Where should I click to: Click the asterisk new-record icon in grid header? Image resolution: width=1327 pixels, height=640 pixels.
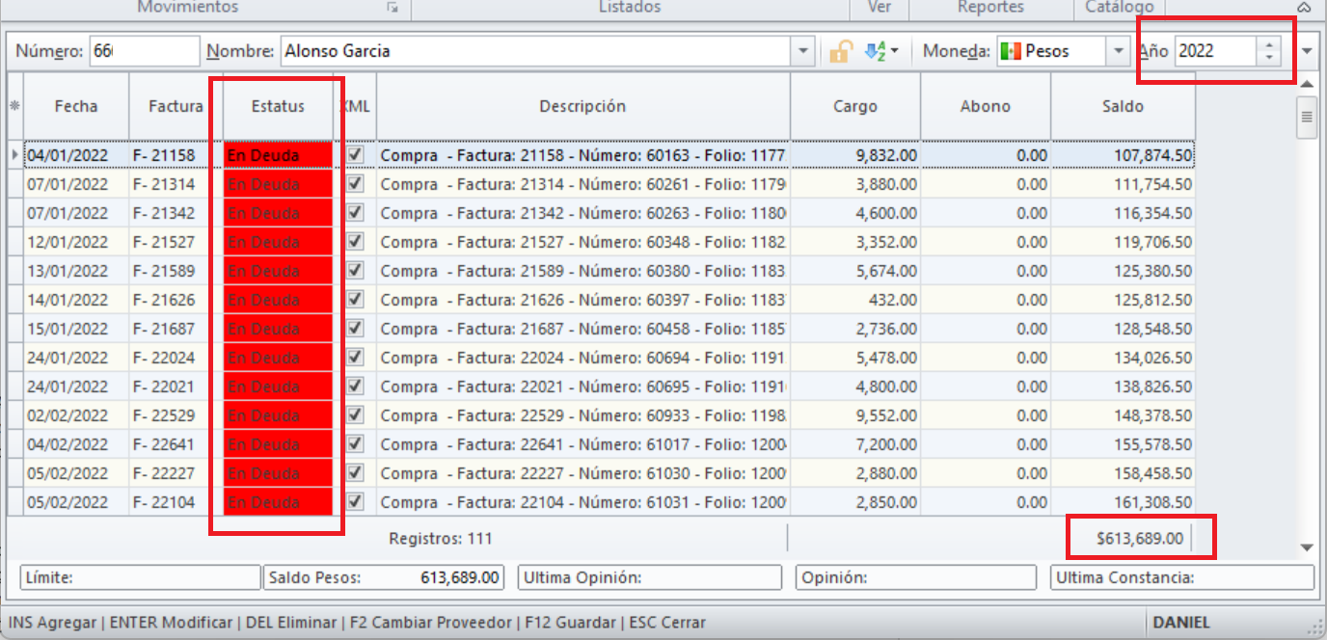(x=14, y=107)
